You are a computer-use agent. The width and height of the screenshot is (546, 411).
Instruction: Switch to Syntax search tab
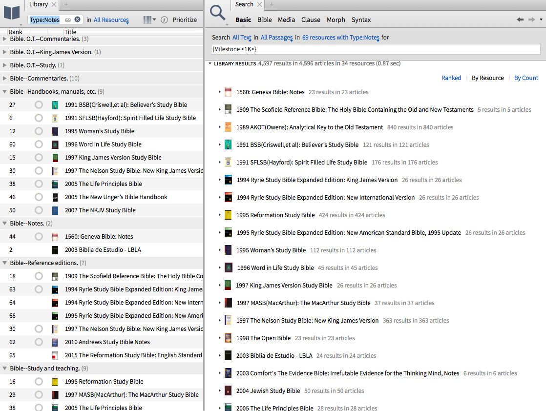(x=361, y=20)
